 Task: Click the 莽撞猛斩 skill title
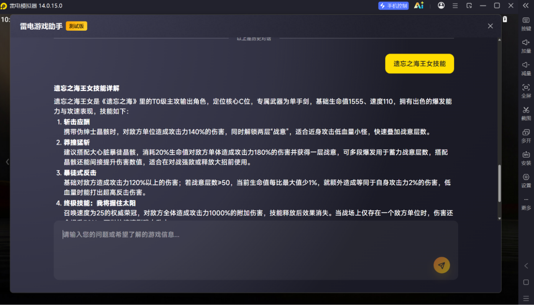coord(77,142)
